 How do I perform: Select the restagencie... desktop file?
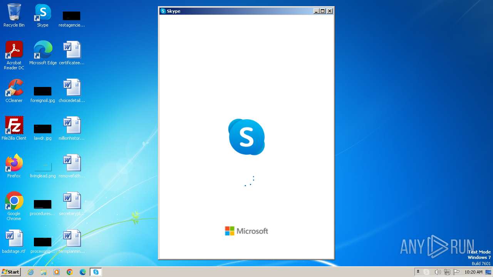72,18
